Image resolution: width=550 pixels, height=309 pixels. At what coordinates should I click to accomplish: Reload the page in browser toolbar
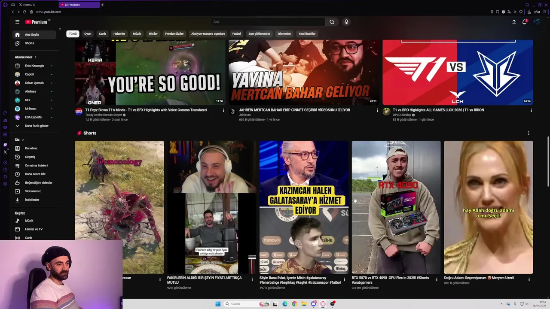[x=24, y=12]
